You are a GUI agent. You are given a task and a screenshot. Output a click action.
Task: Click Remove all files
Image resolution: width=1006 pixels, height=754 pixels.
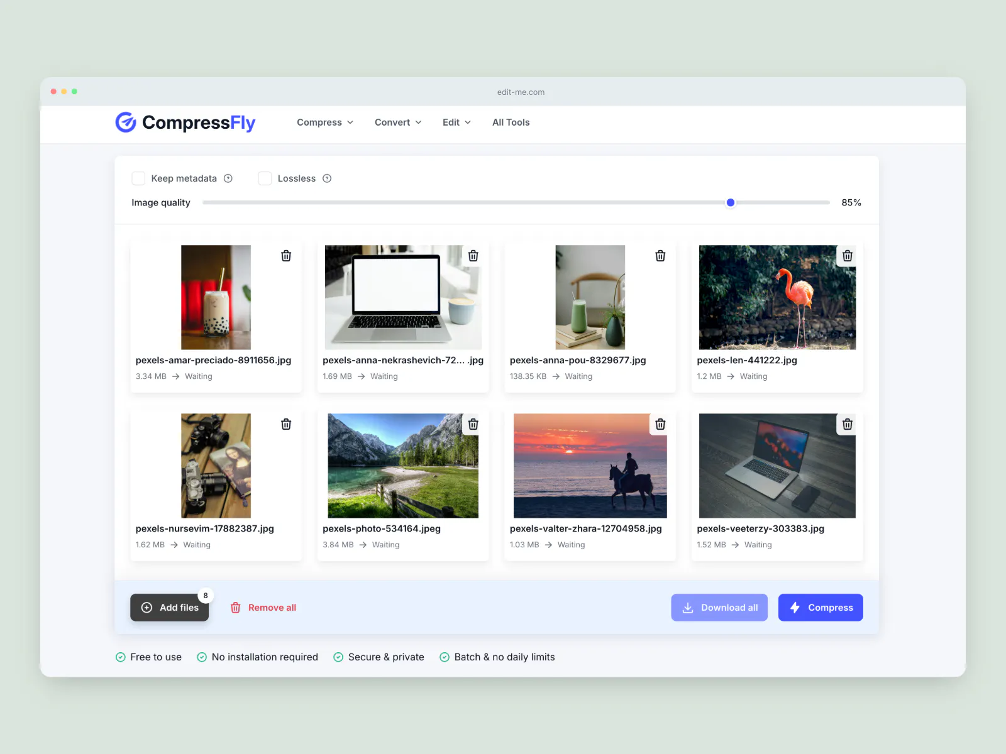[263, 608]
